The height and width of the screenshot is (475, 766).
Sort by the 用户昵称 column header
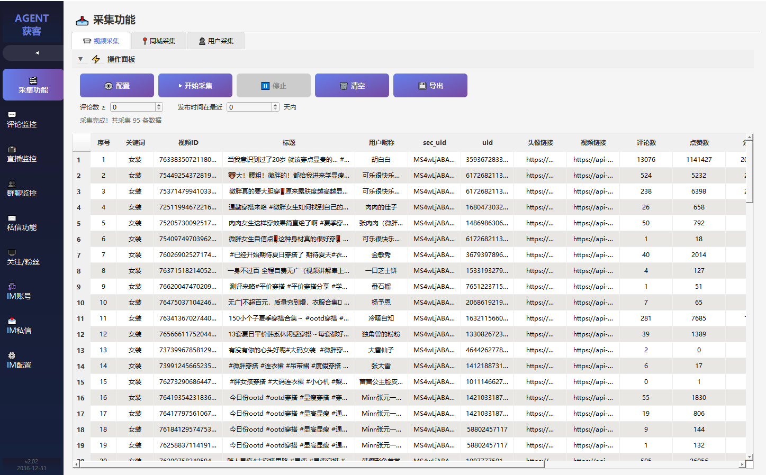pos(382,143)
